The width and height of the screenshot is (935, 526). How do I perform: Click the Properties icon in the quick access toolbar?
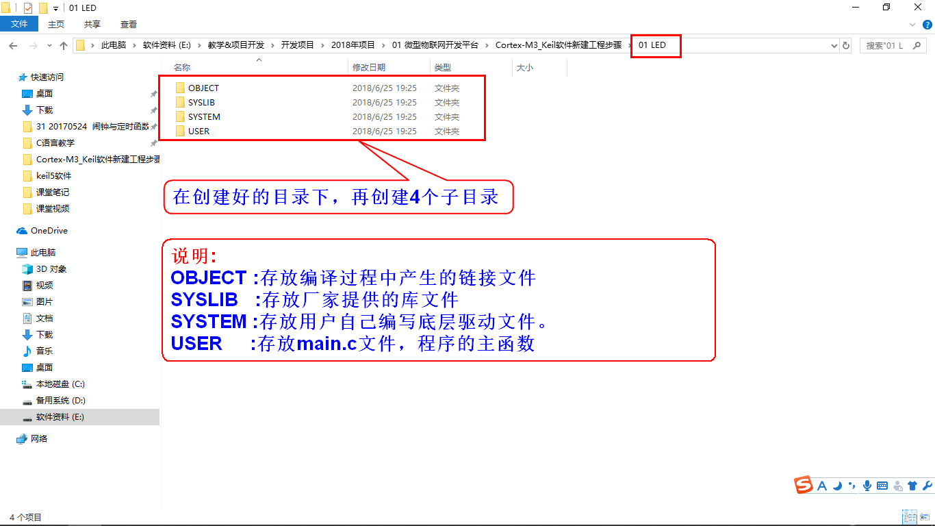point(28,8)
